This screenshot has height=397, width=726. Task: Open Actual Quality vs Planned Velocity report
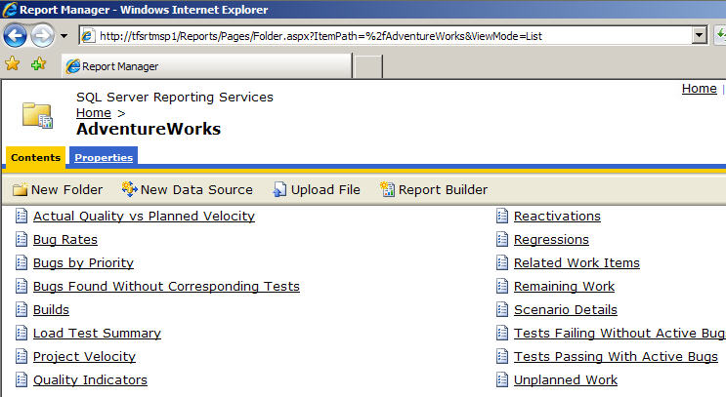tap(144, 216)
